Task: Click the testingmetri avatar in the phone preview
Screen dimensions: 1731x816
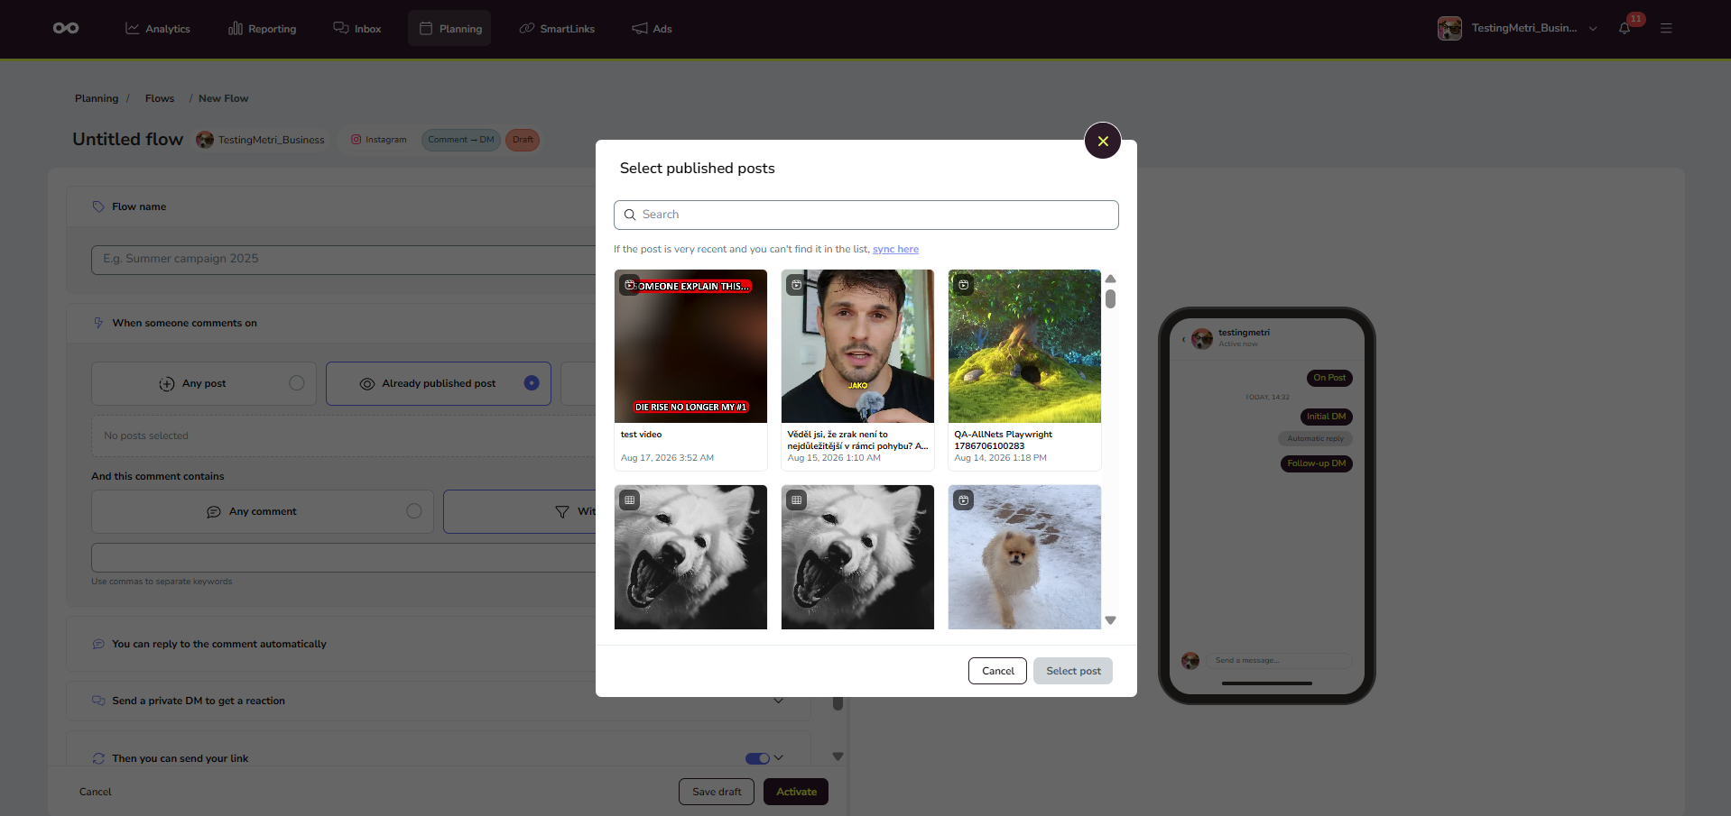Action: click(1202, 338)
